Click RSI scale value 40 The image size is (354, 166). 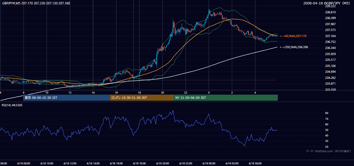327,135
